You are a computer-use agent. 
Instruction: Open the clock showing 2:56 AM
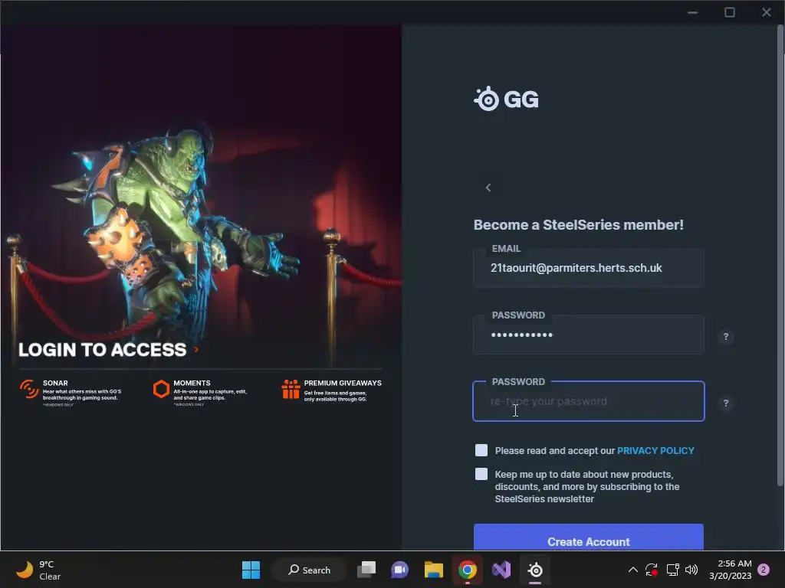point(730,570)
